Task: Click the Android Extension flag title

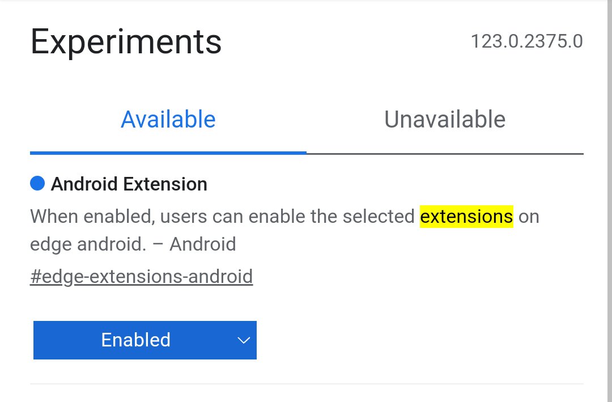Action: [x=129, y=184]
